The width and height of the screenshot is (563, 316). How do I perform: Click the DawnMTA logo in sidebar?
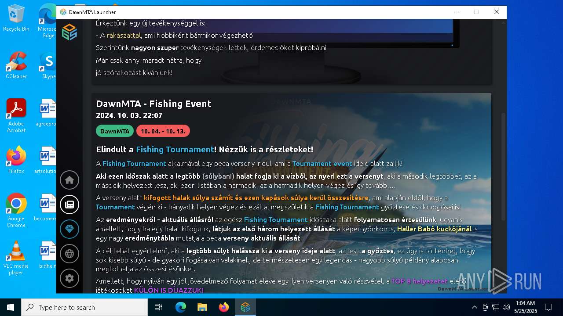point(69,32)
